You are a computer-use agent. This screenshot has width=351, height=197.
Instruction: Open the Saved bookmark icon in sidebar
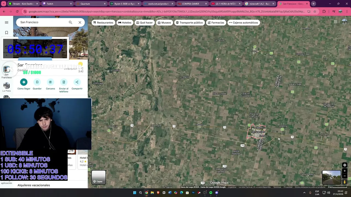tap(7, 33)
